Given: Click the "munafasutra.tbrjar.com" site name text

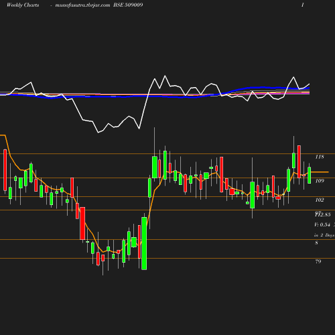Looking at the screenshot, I should (82, 5).
